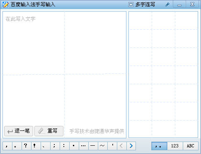Insert the question mark symbol
This screenshot has height=154, width=201.
27,146
